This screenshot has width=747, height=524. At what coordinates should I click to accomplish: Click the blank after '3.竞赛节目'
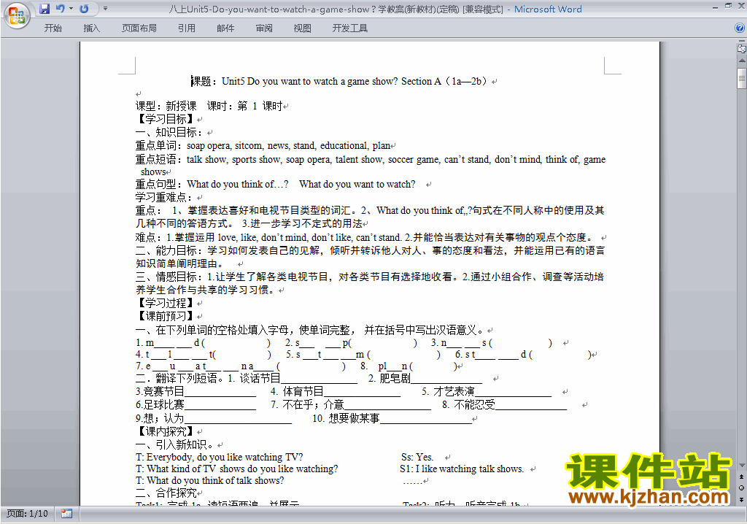tap(220, 393)
